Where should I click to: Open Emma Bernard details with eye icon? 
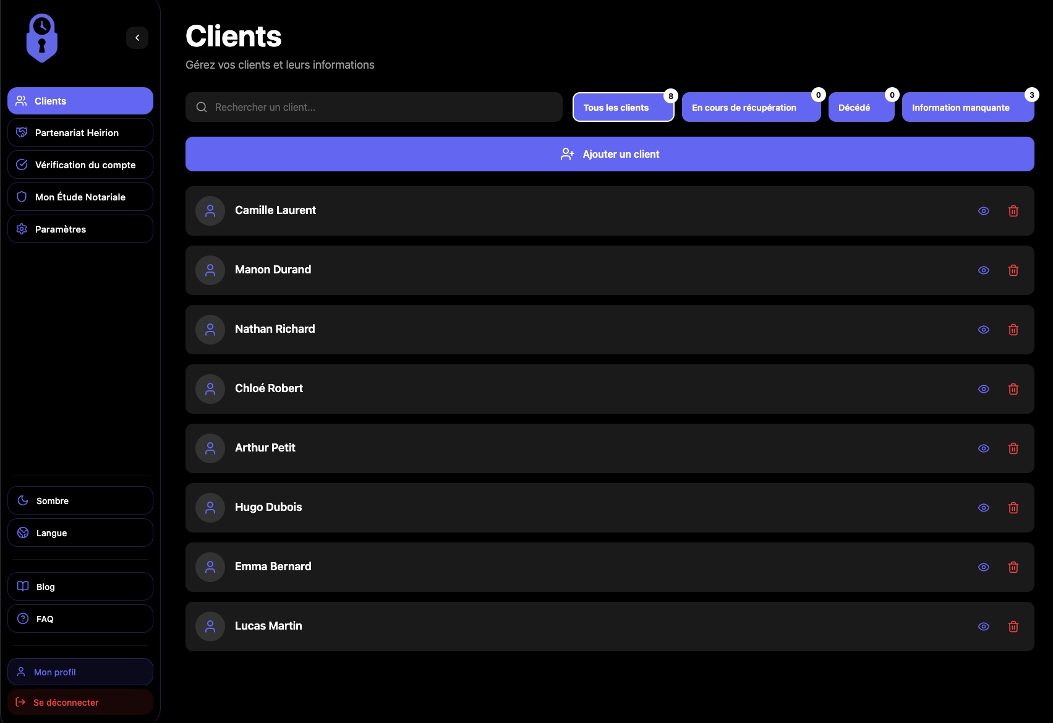(984, 567)
